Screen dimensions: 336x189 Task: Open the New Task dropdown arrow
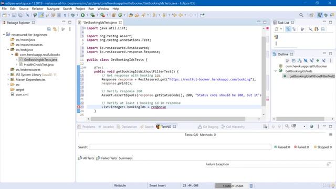point(281,29)
